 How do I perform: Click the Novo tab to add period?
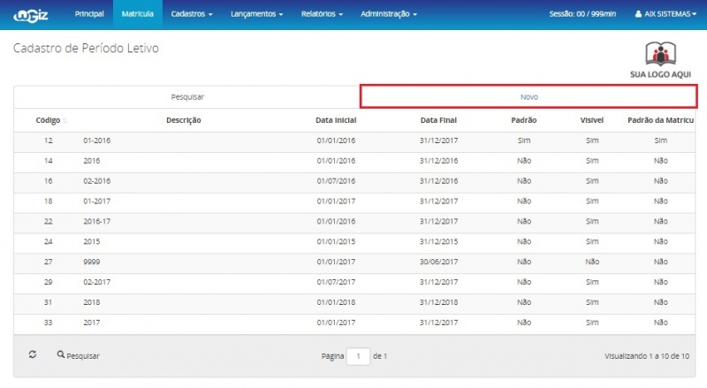pos(528,96)
